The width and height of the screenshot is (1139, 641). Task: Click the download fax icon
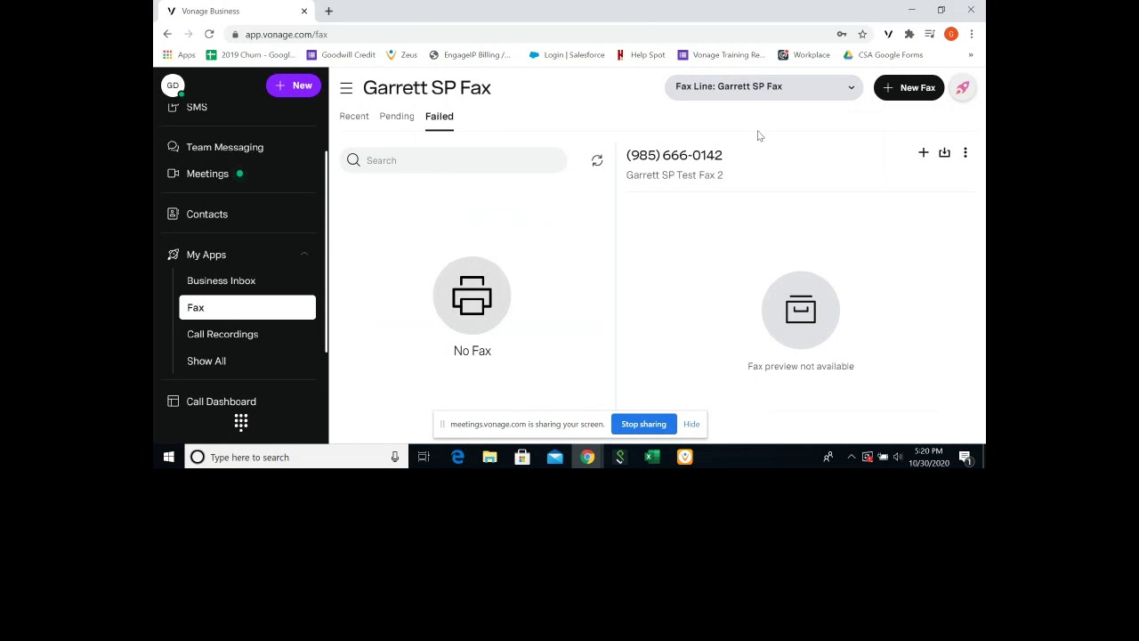click(944, 153)
